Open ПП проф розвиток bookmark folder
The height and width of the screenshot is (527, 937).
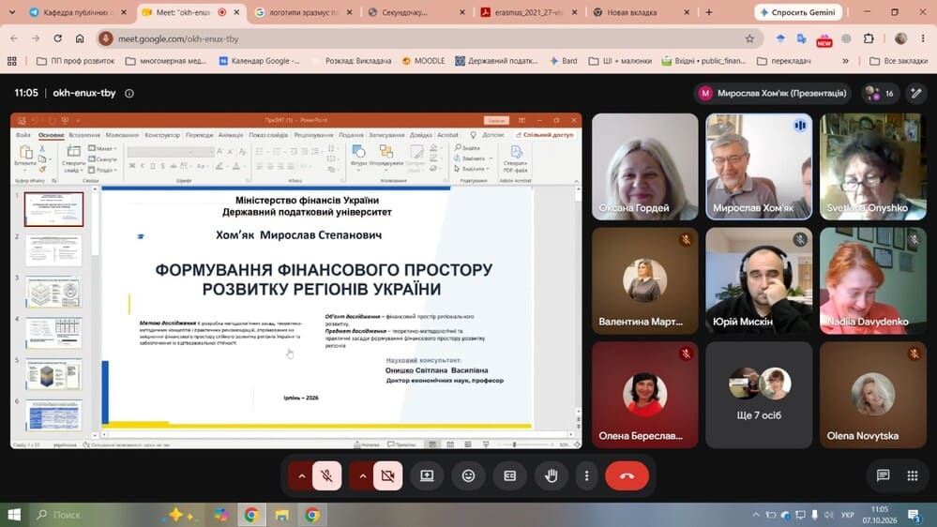75,60
